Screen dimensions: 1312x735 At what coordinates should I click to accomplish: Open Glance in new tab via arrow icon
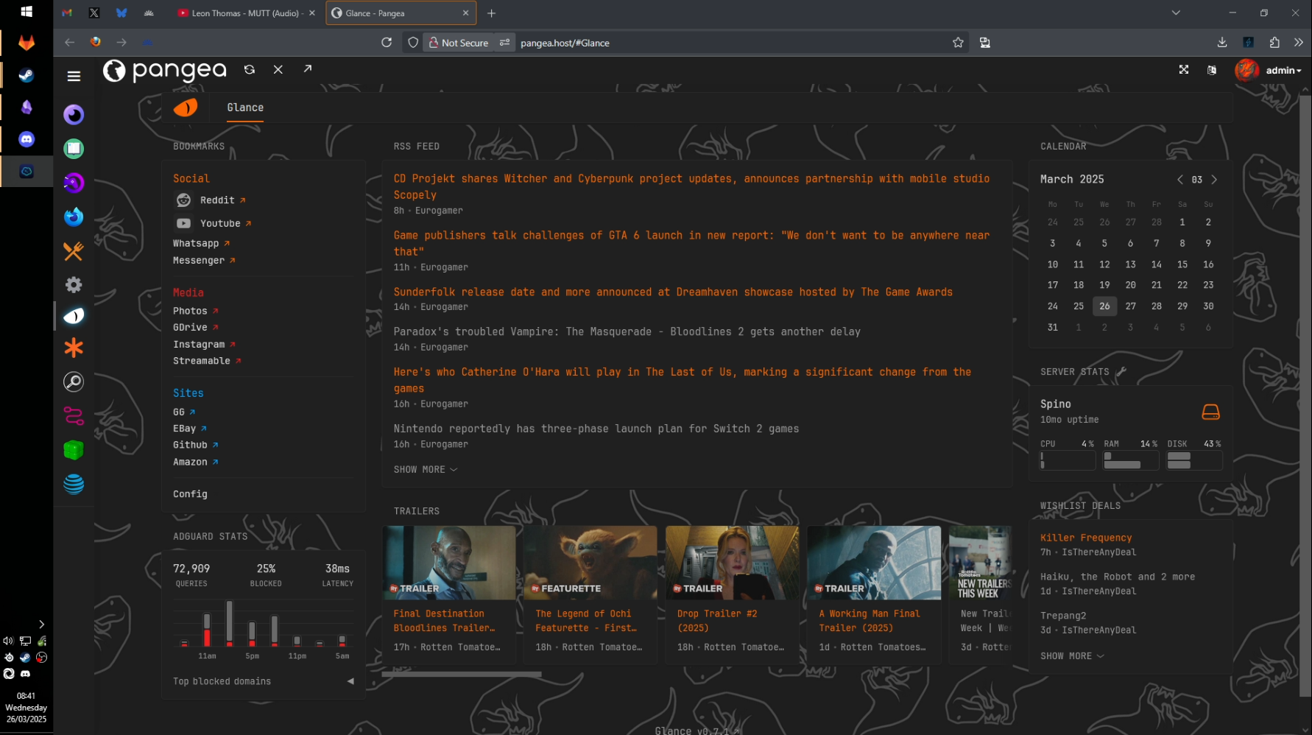click(x=308, y=68)
